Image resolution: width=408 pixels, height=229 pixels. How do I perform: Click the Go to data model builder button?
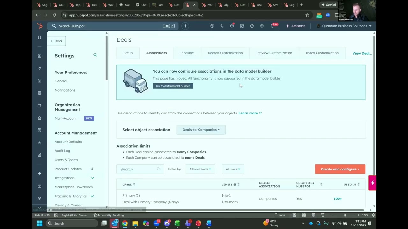pyautogui.click(x=173, y=86)
